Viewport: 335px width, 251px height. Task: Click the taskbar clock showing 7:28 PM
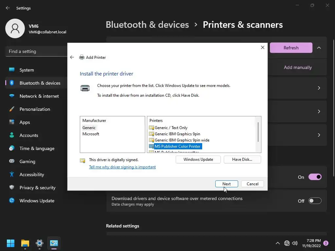[x=311, y=243]
